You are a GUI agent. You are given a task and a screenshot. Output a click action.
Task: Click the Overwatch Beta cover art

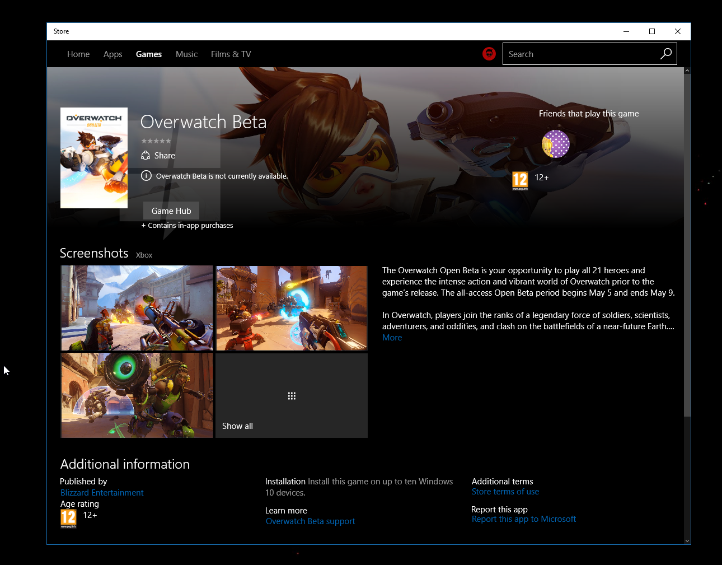coord(94,158)
